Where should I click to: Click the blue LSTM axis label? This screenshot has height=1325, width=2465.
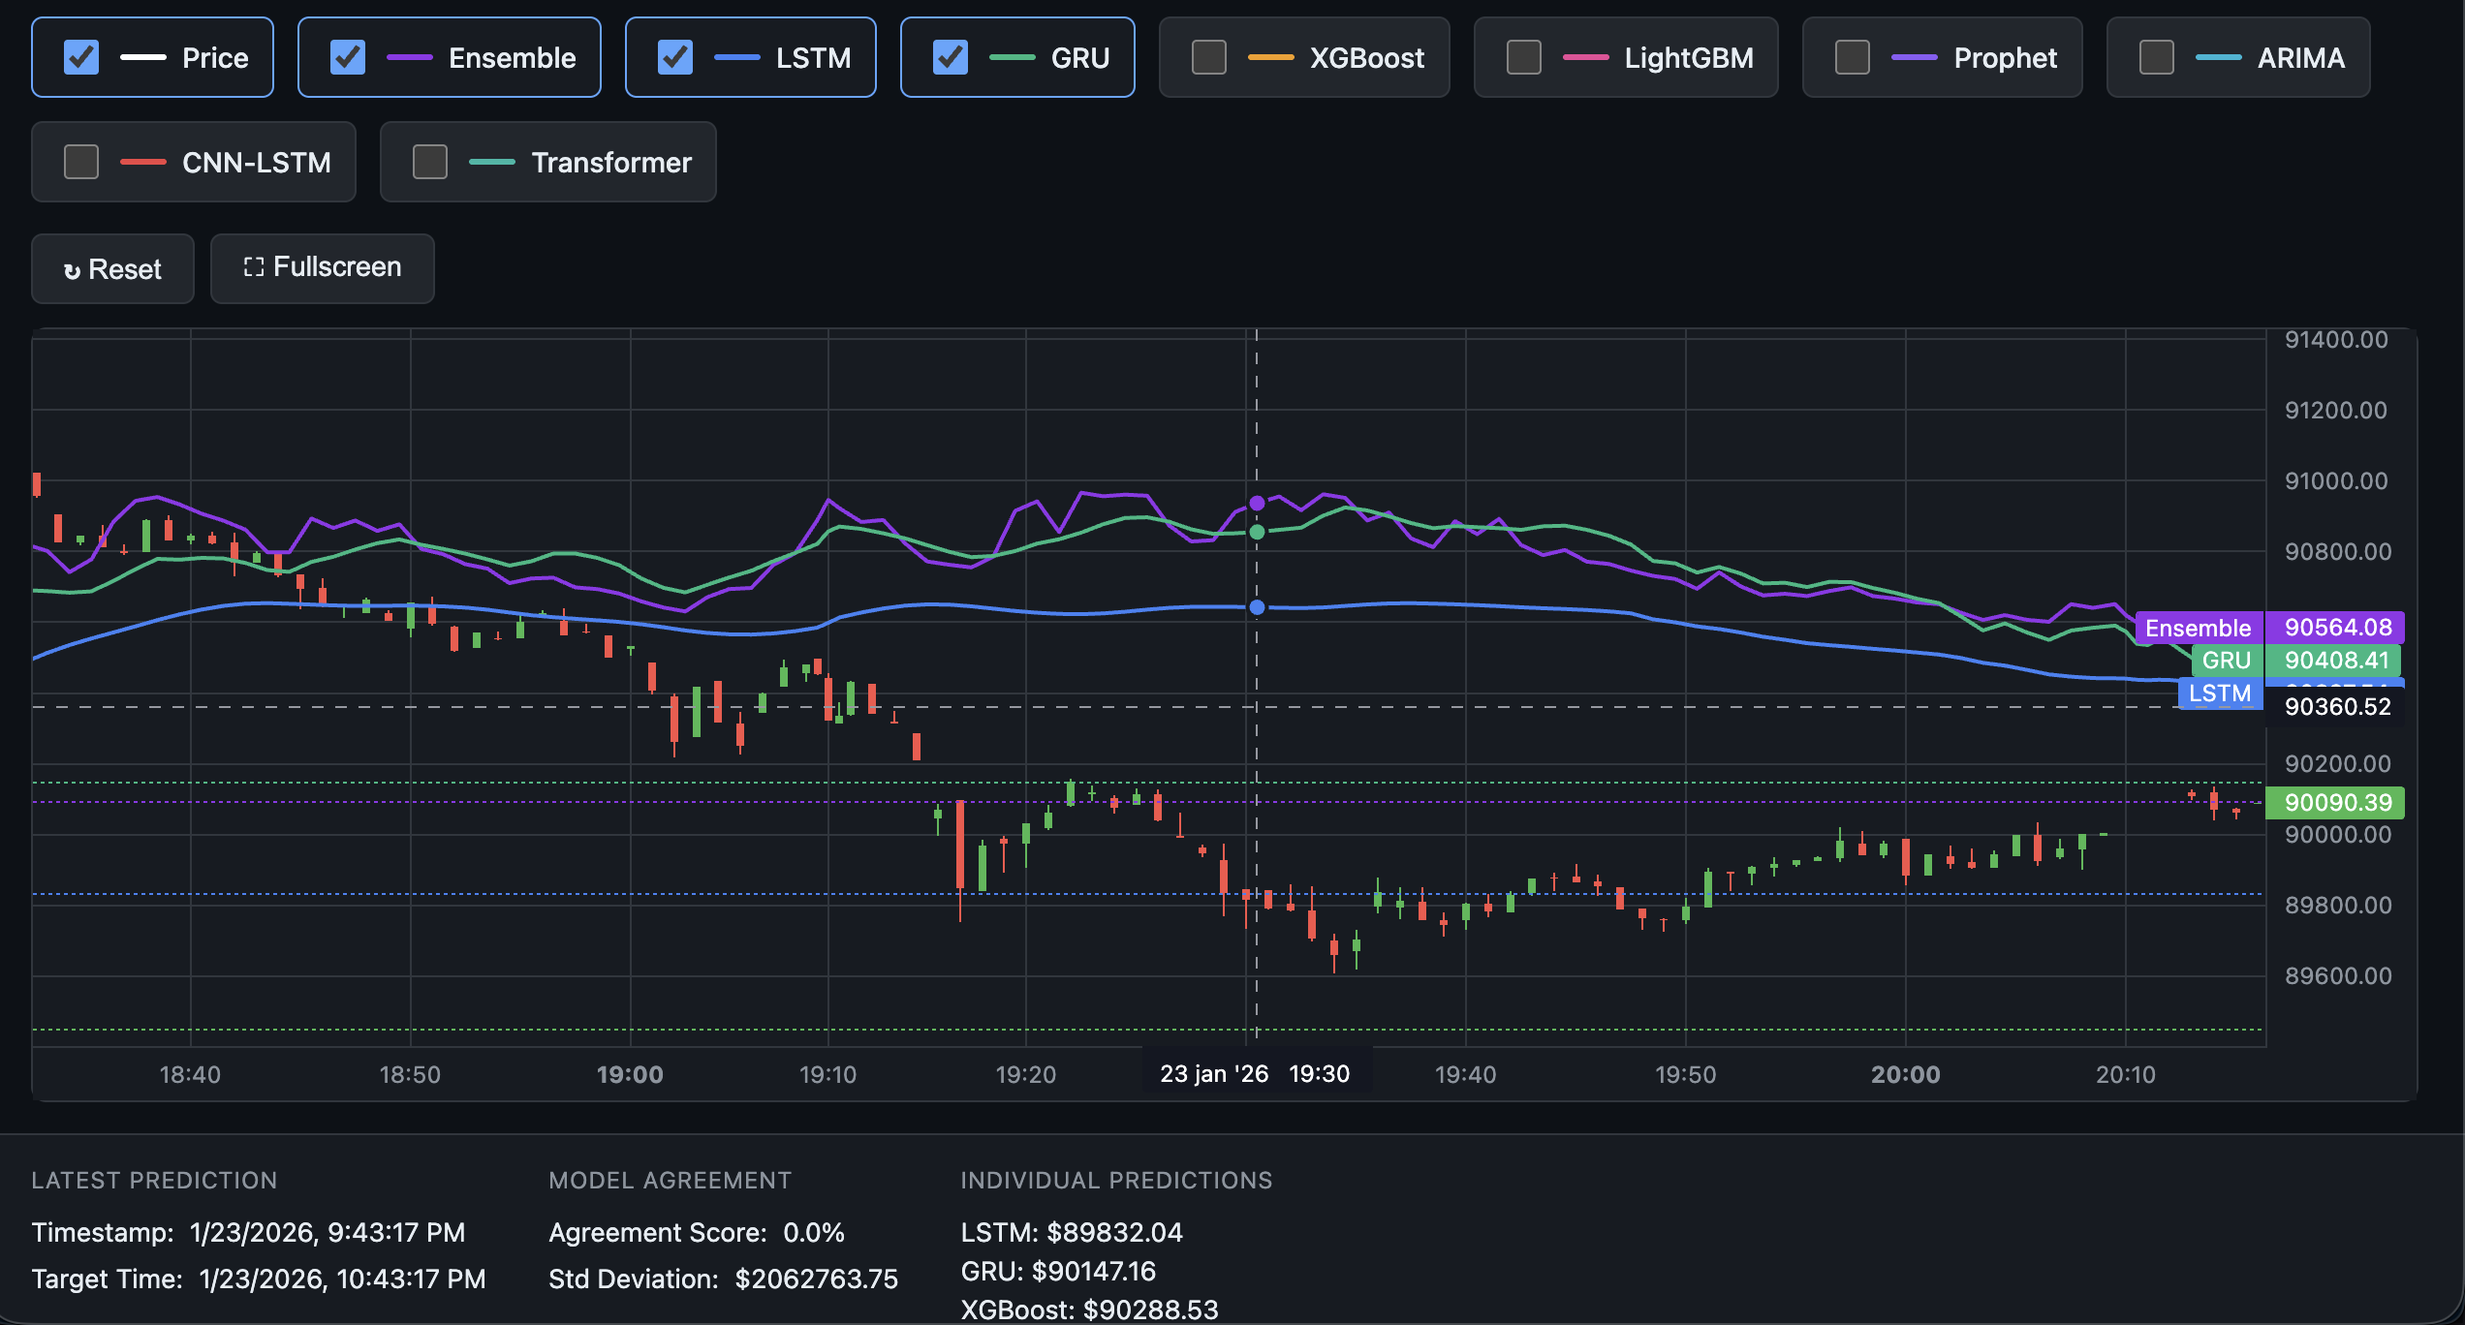point(2219,693)
